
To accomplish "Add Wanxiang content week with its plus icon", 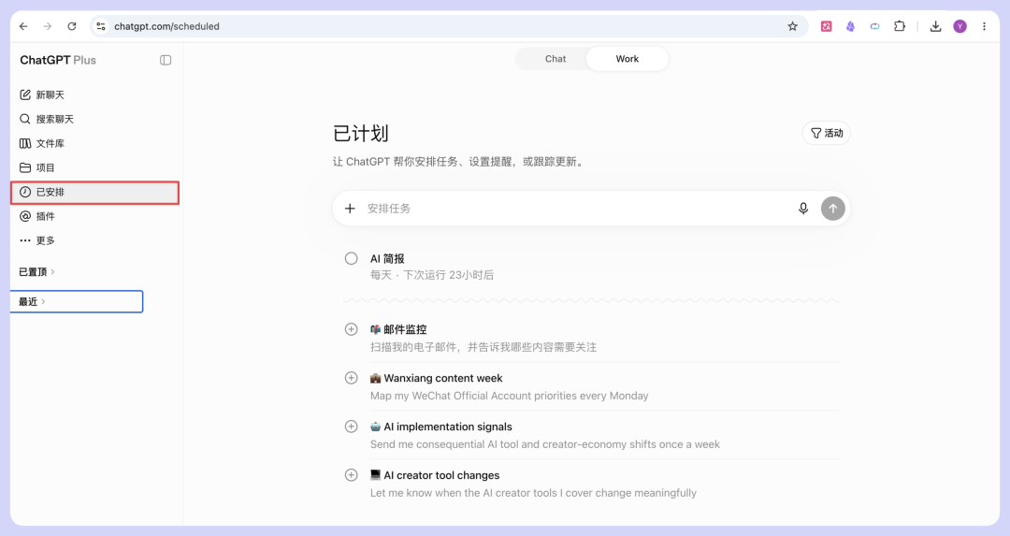I will pyautogui.click(x=351, y=378).
